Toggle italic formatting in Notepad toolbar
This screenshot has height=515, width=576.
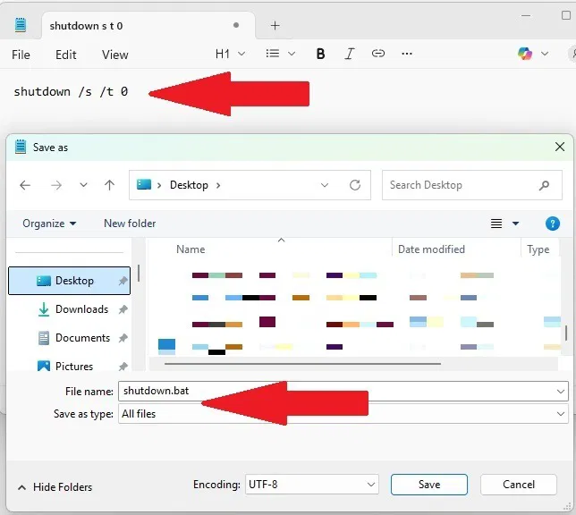[350, 54]
